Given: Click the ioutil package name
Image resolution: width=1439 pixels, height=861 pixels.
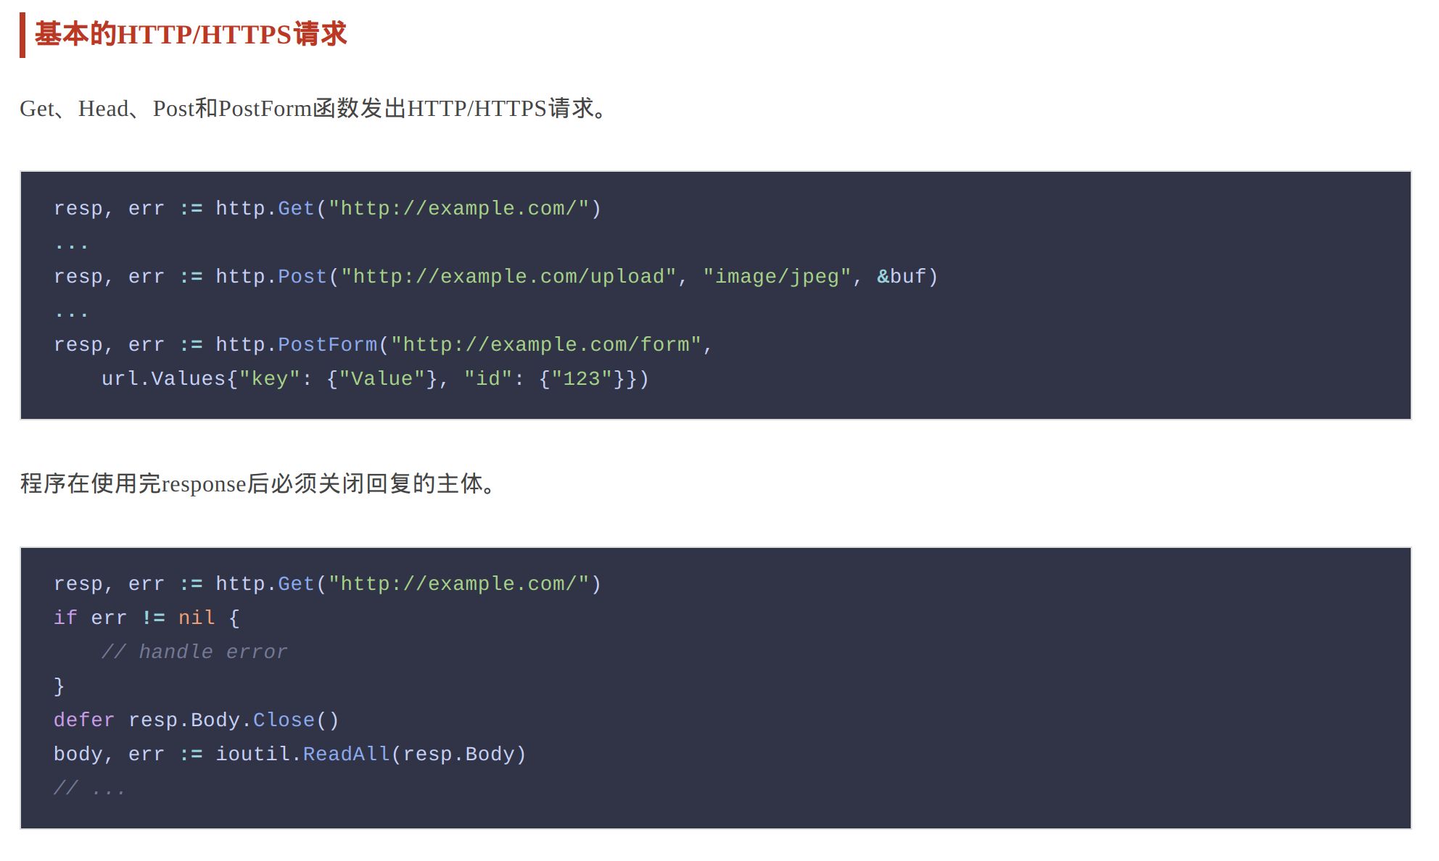Looking at the screenshot, I should point(252,754).
